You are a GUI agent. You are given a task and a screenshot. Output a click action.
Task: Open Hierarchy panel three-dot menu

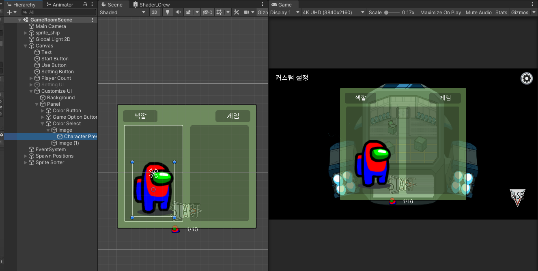pos(93,4)
